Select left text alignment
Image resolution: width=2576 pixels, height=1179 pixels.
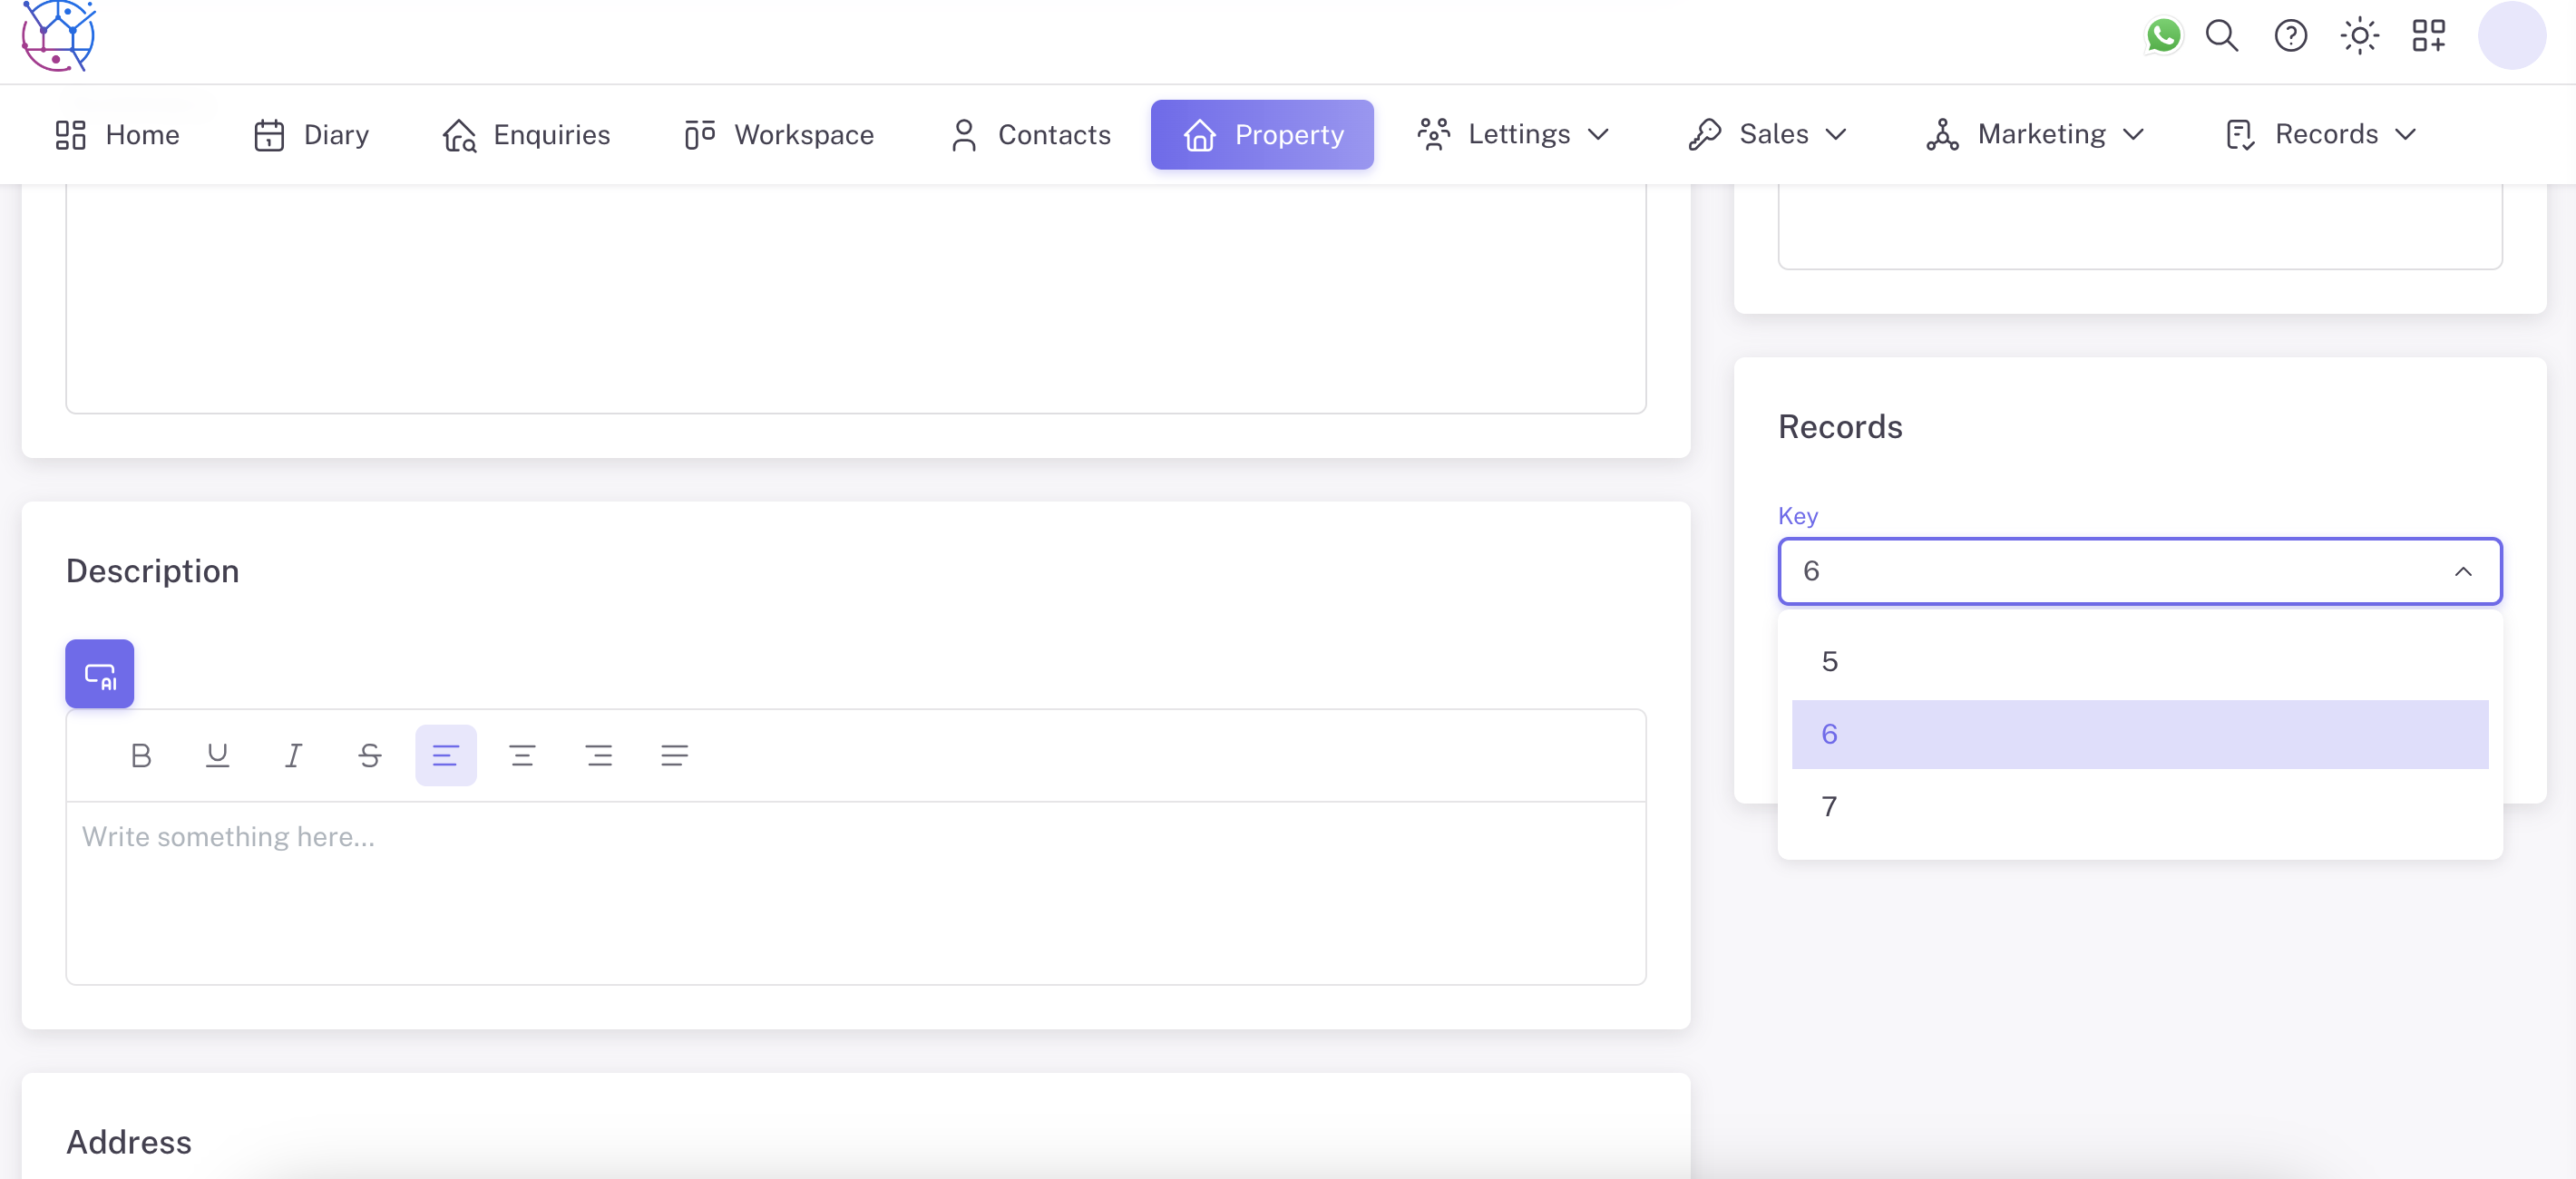(x=446, y=756)
